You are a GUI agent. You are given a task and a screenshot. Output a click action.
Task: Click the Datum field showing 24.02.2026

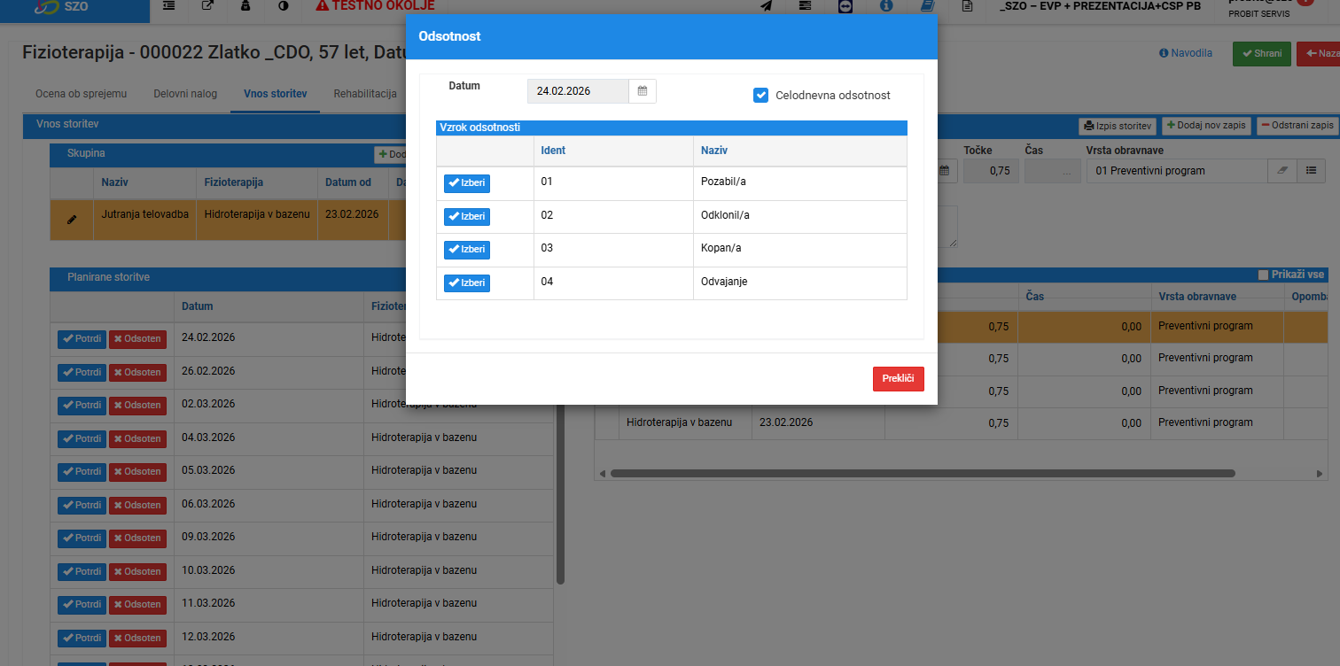578,91
